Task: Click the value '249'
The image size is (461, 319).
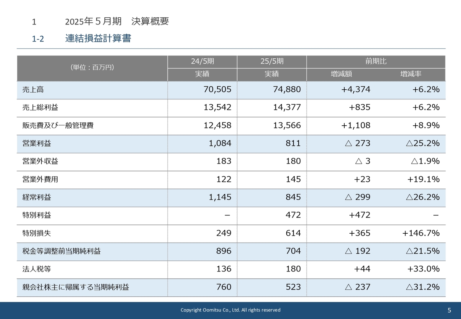Action: pyautogui.click(x=224, y=233)
